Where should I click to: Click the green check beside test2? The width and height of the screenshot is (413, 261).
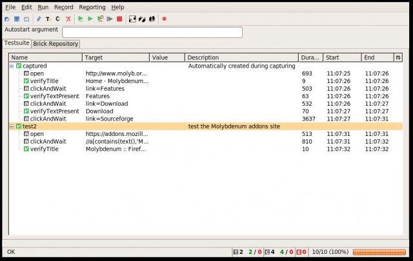(x=19, y=126)
